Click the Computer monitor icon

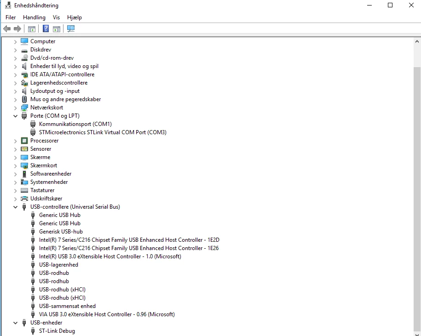[x=24, y=41]
